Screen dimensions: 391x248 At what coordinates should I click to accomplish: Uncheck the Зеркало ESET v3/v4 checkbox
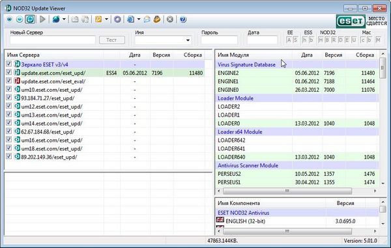(8, 64)
